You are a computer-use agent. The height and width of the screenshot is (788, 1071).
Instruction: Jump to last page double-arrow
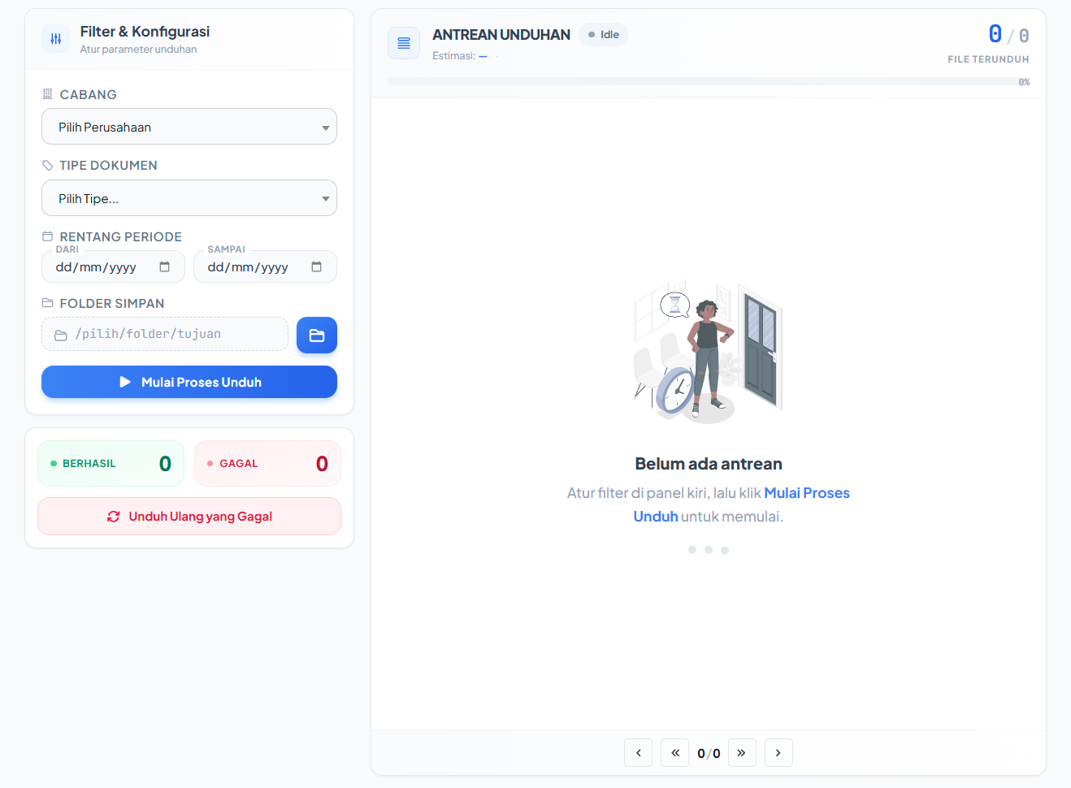pyautogui.click(x=742, y=753)
